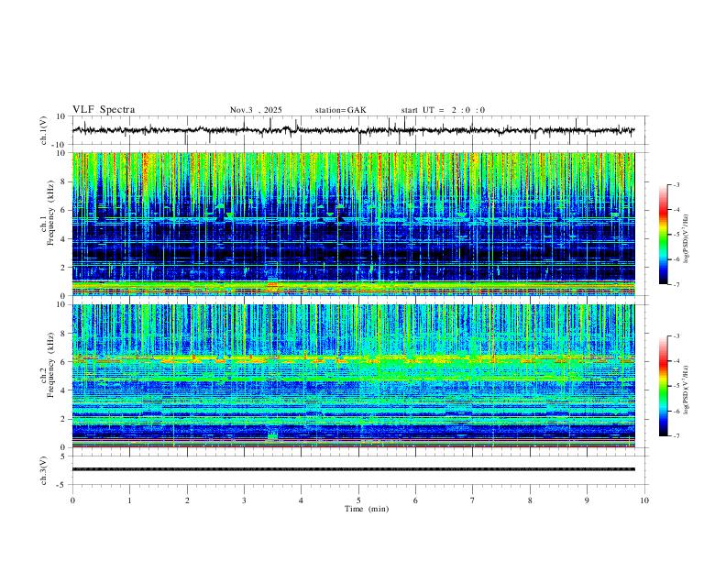
Task: Click the ch.2 spectrogram color scale bar
Action: click(664, 386)
